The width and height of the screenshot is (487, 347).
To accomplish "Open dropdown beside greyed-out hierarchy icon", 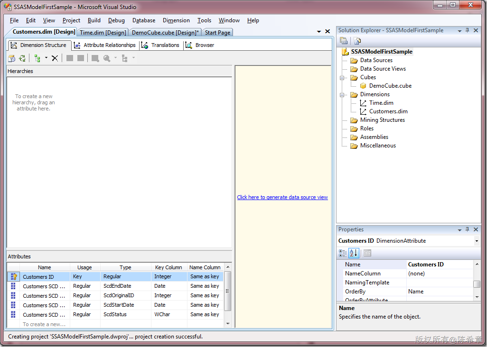I will click(x=133, y=58).
